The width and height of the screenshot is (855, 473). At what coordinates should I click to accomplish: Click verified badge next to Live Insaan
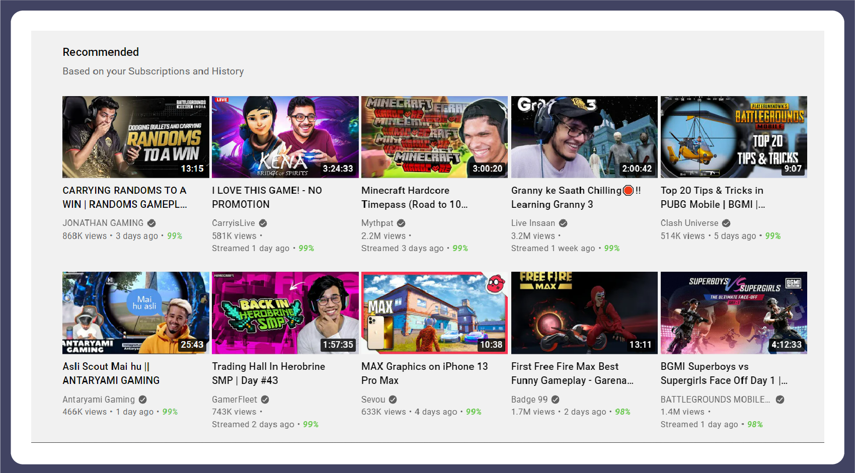[x=563, y=223]
